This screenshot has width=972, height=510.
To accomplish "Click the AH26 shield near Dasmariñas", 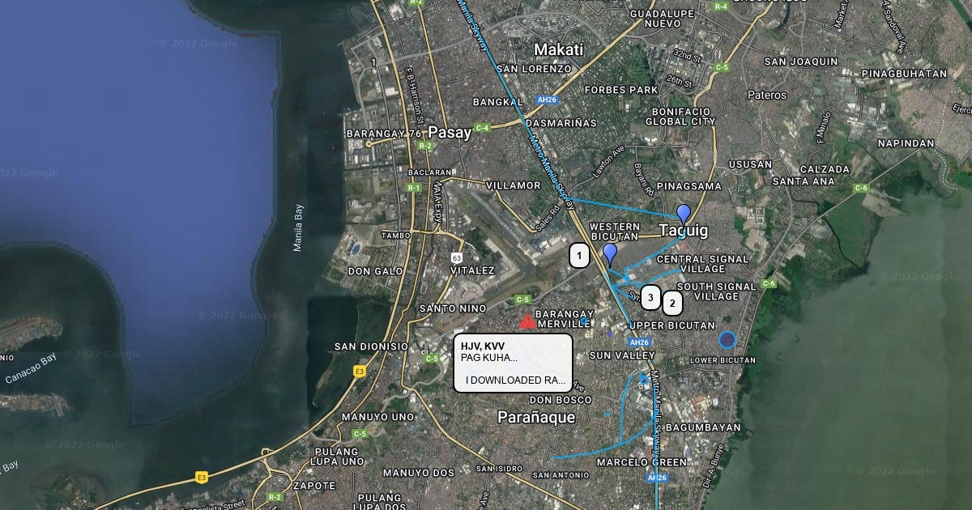I will tap(547, 100).
